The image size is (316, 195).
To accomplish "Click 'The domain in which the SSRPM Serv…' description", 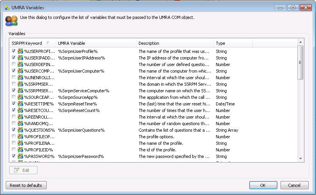I will (175, 84).
